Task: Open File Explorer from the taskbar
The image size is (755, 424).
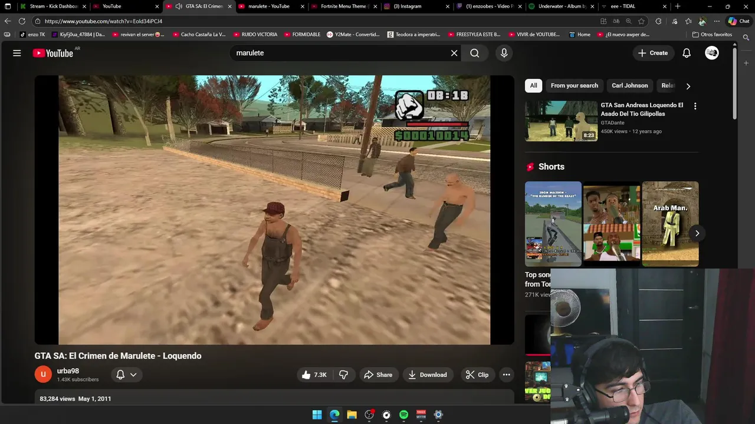Action: (352, 415)
